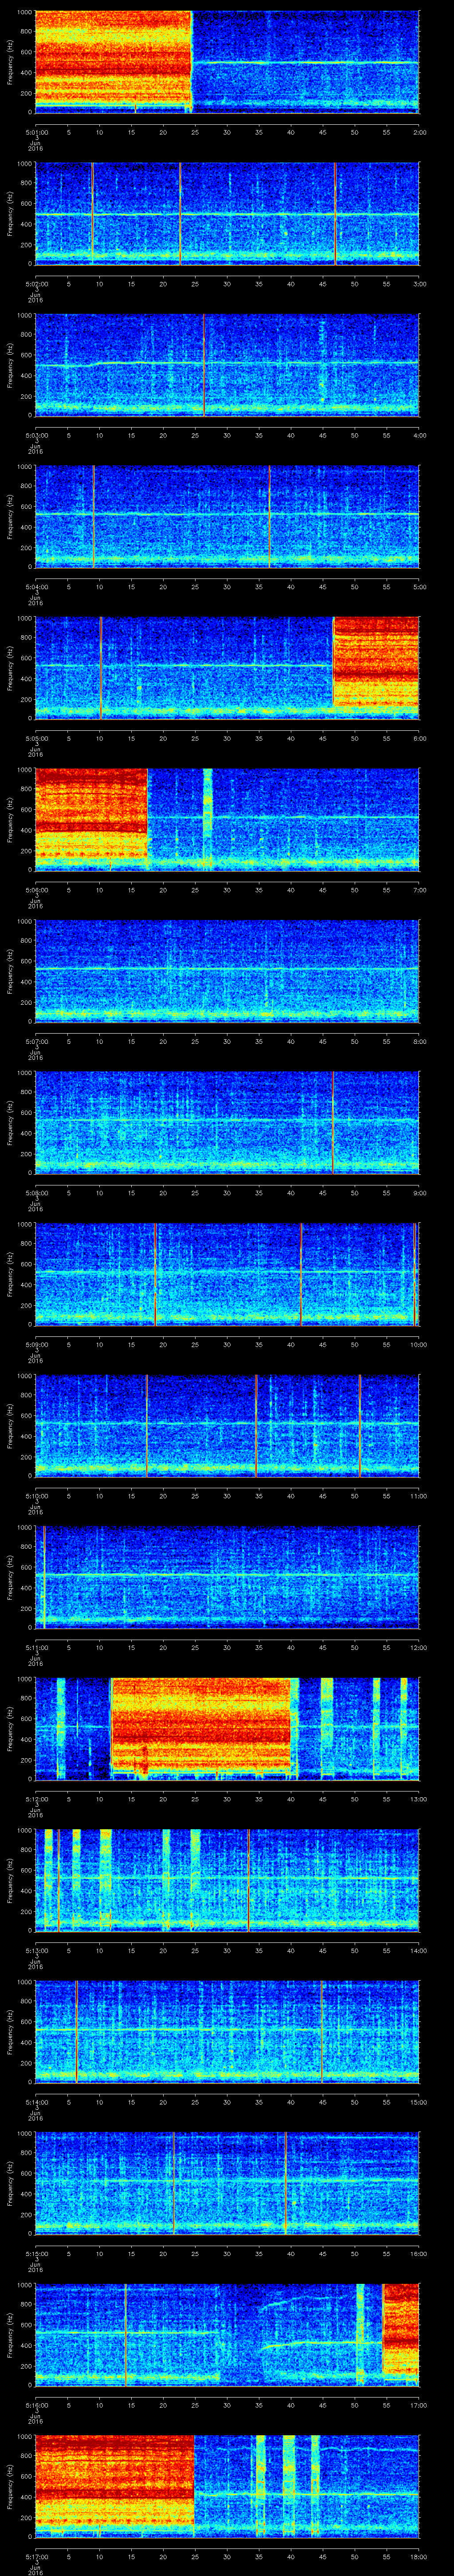Click red spike near 47 seconds in 5:02:00 spectrogram
Image resolution: width=454 pixels, height=2576 pixels.
(x=335, y=213)
